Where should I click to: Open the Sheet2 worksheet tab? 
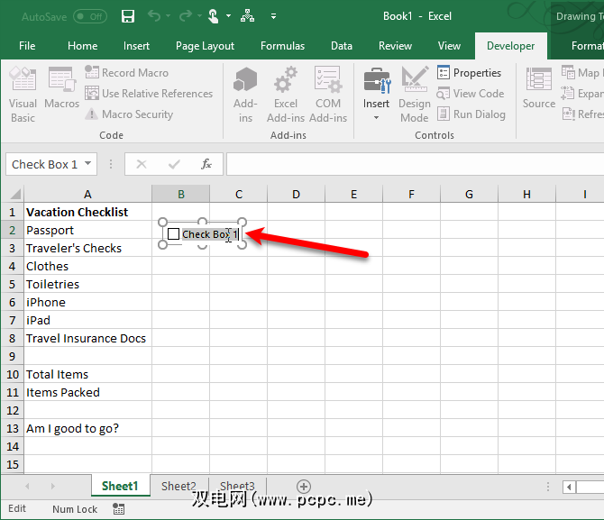tap(178, 487)
